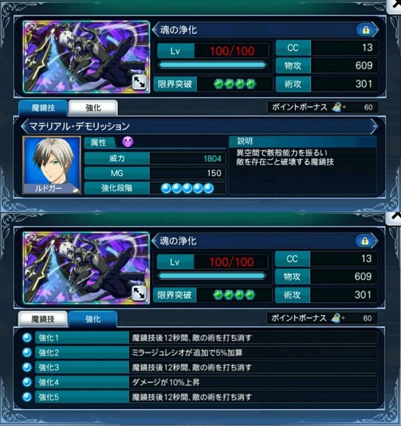The width and height of the screenshot is (401, 426).
Task: Open the ルドガー character portrait
Action: [x=52, y=165]
